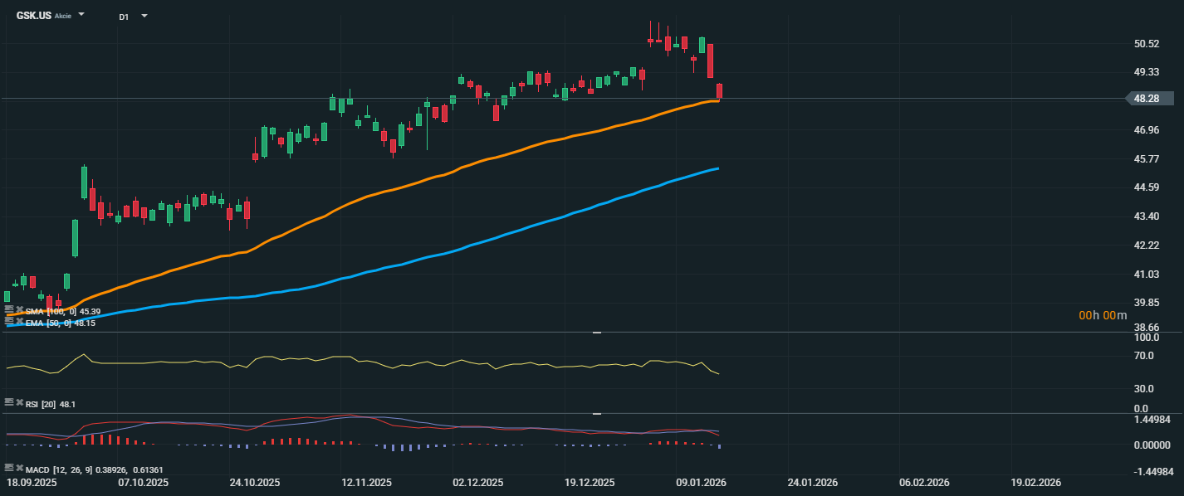Remove the RSI indicator with its X
The image size is (1184, 496).
[x=20, y=402]
